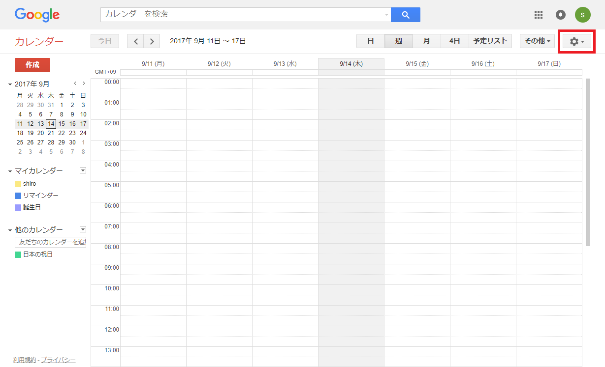
Task: Open notifications bell
Action: click(561, 15)
